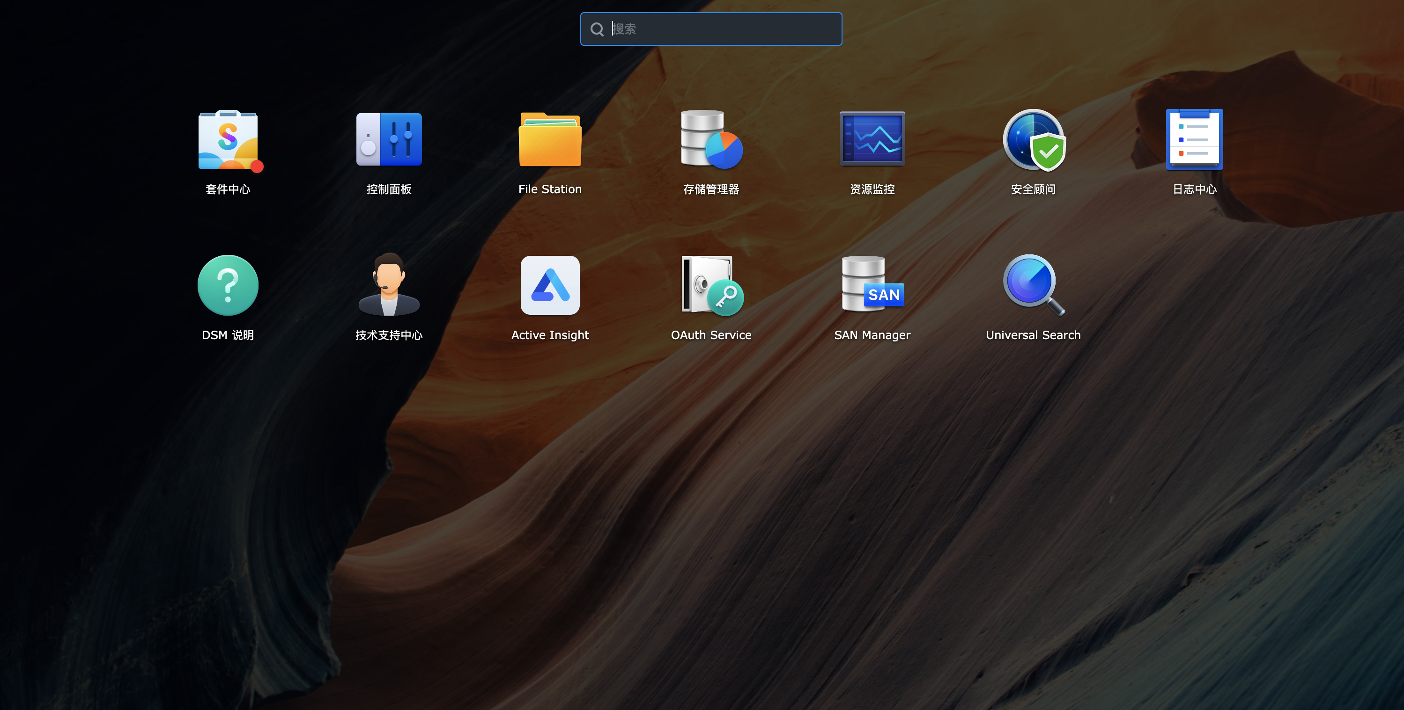
Task: Open 日志中心 Log Center
Action: pyautogui.click(x=1194, y=140)
